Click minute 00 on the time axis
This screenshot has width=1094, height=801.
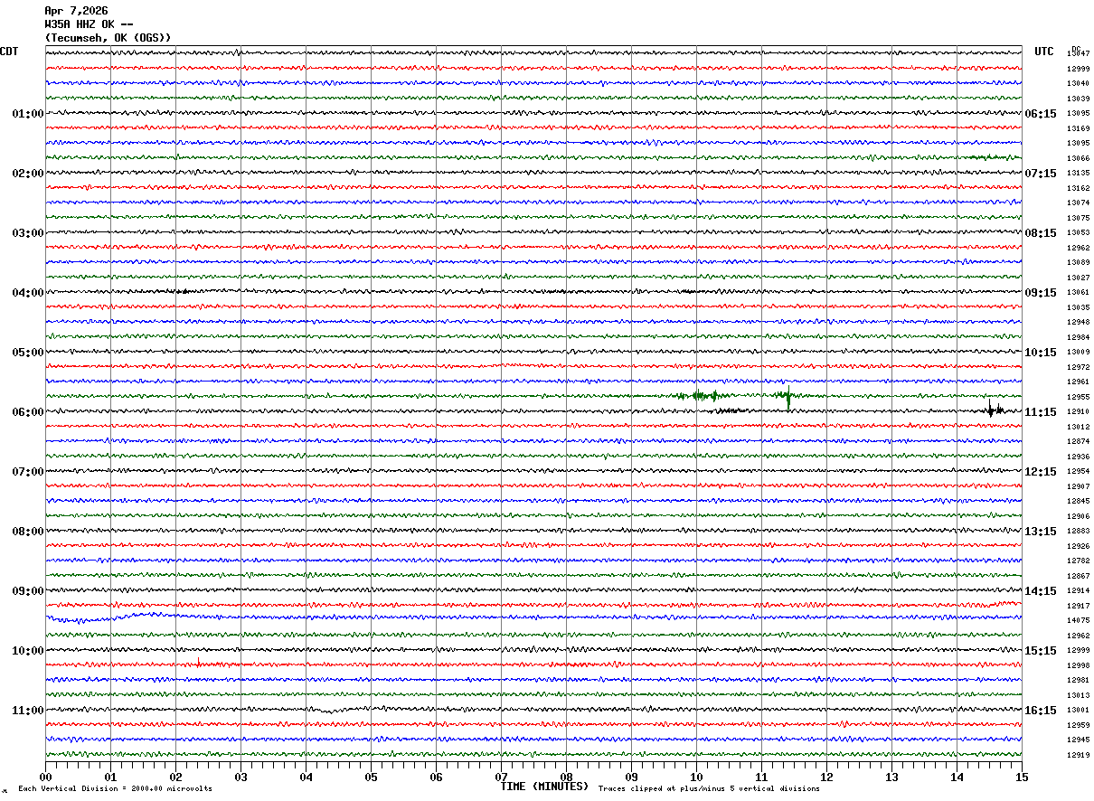pos(45,777)
